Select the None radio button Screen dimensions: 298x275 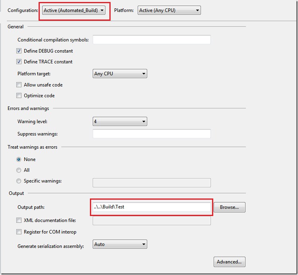pyautogui.click(x=19, y=159)
